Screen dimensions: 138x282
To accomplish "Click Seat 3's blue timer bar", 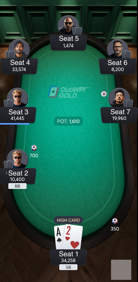I will pyautogui.click(x=14, y=124).
